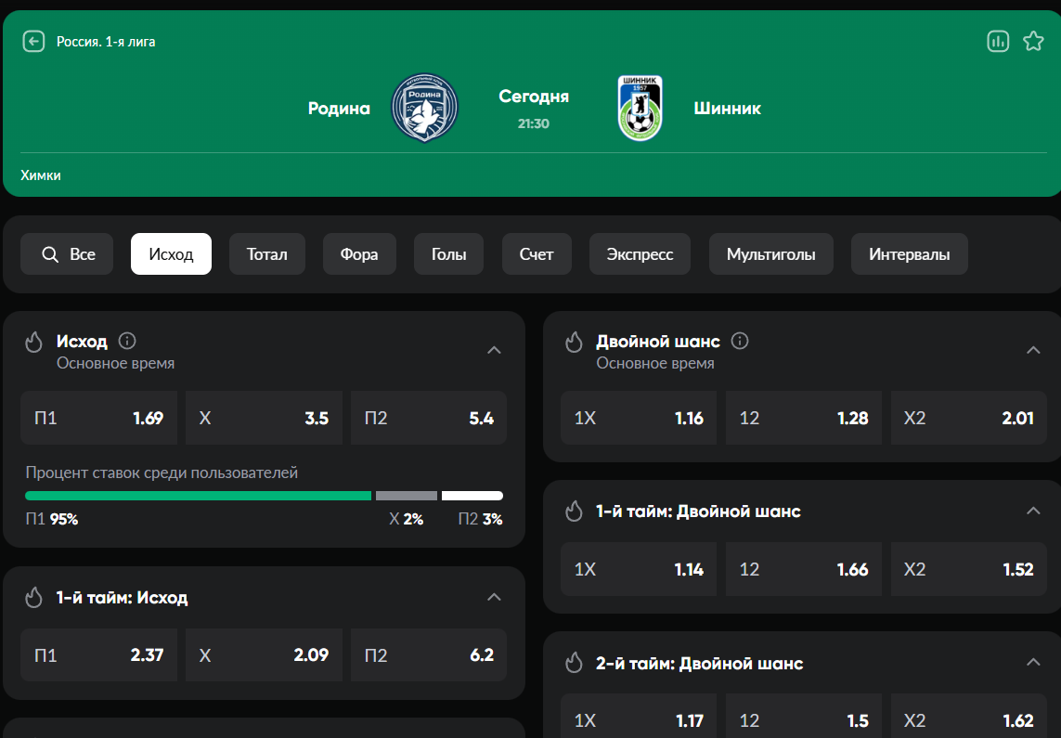This screenshot has width=1061, height=738.
Task: Collapse the Двойной шанс section
Action: 1033,350
